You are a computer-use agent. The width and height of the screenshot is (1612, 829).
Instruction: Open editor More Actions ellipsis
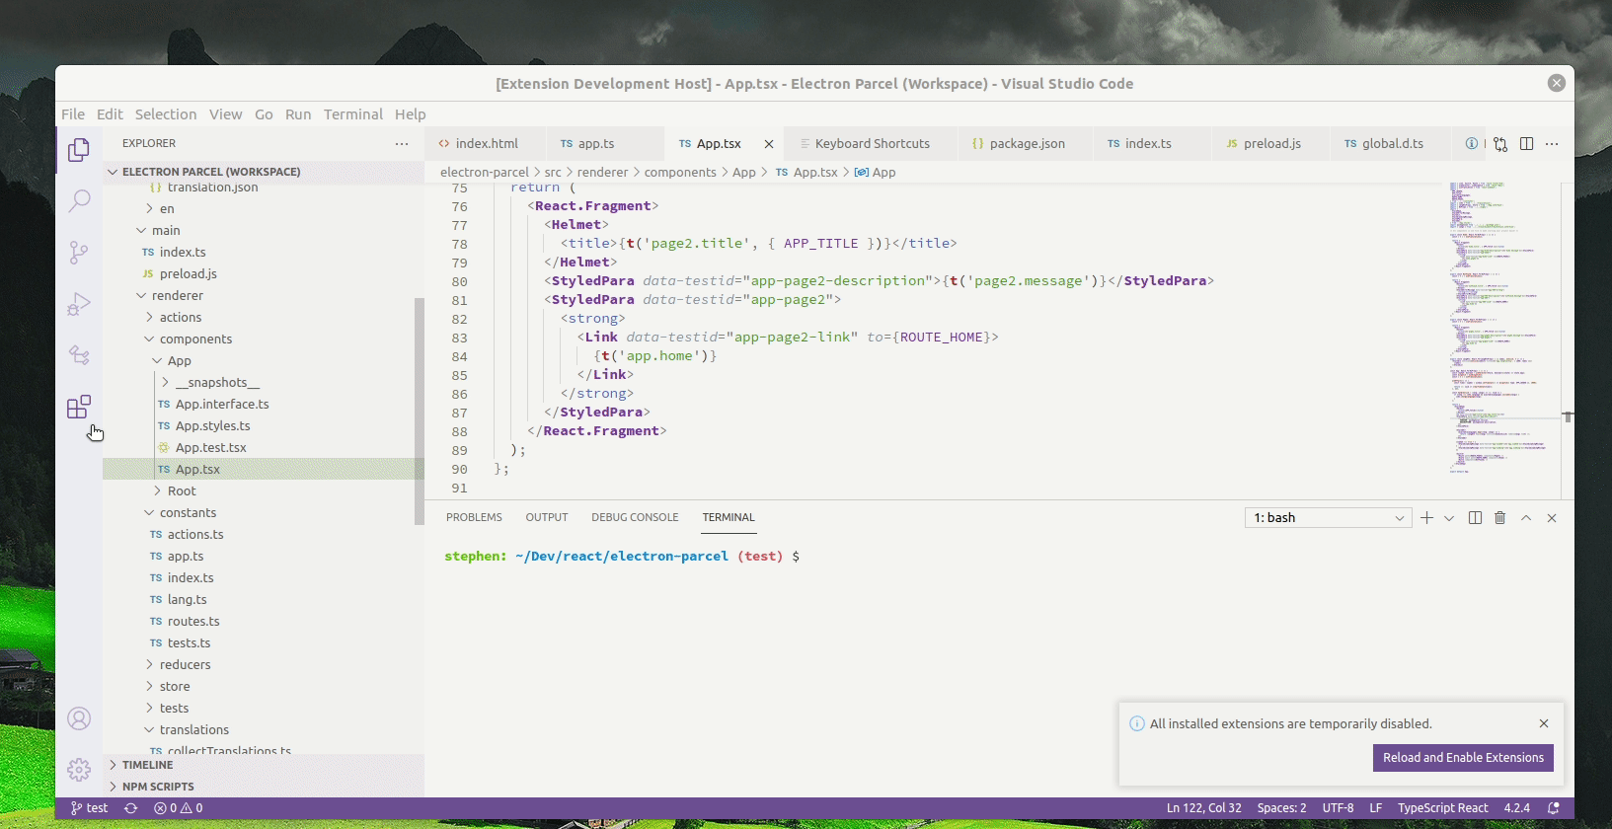[1552, 144]
